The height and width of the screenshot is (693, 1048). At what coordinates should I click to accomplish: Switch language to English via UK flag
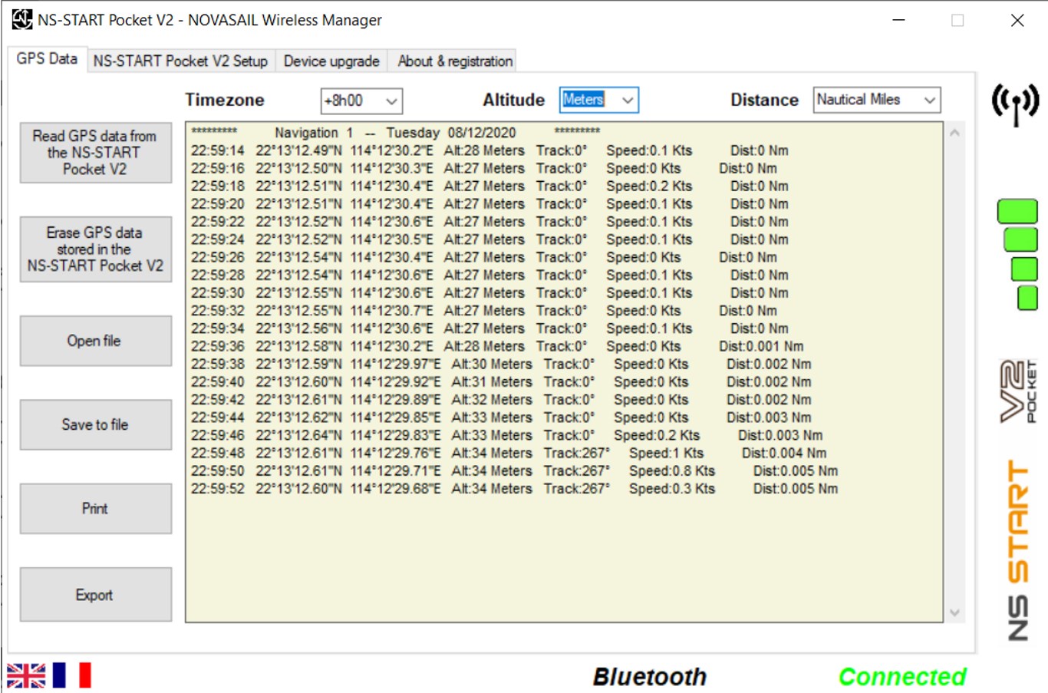[x=26, y=675]
